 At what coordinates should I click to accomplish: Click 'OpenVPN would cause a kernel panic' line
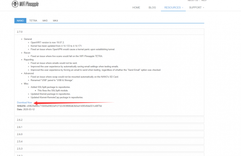pyautogui.click(x=73, y=49)
